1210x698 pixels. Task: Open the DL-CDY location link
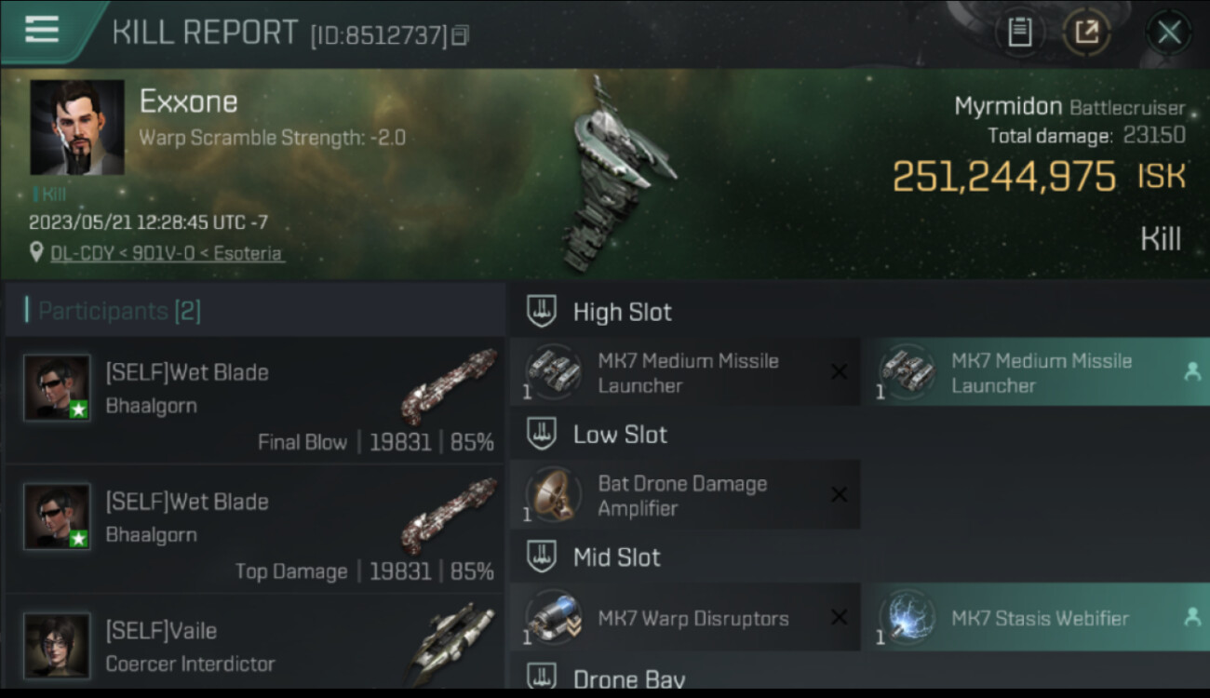[x=168, y=253]
